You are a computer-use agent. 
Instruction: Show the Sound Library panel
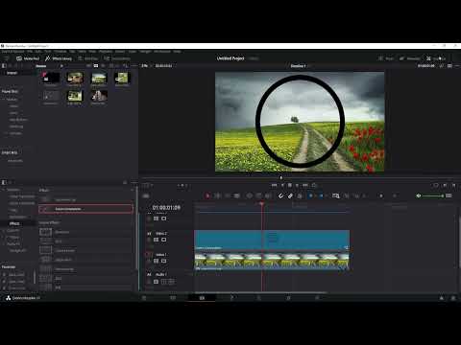[x=117, y=58]
